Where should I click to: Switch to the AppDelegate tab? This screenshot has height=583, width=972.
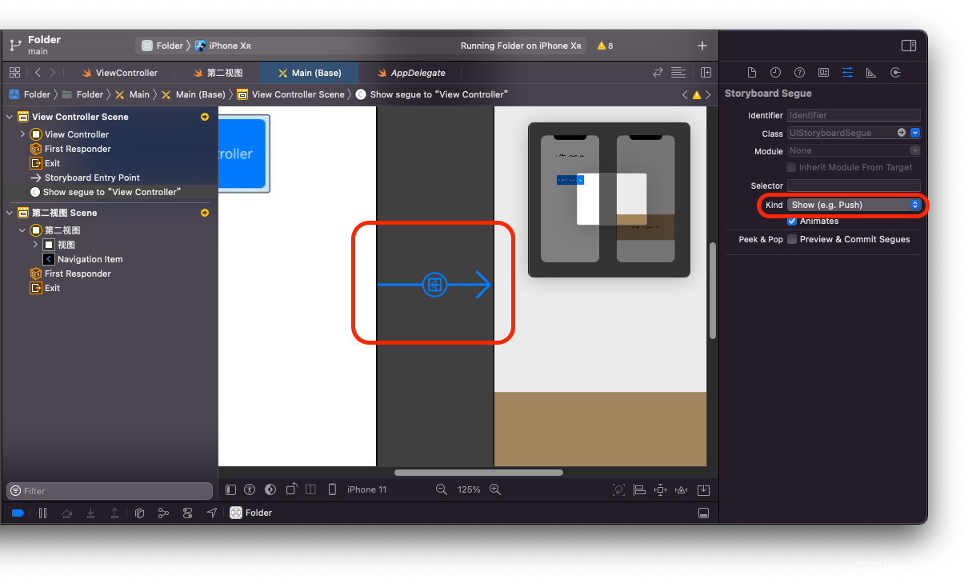(x=411, y=73)
